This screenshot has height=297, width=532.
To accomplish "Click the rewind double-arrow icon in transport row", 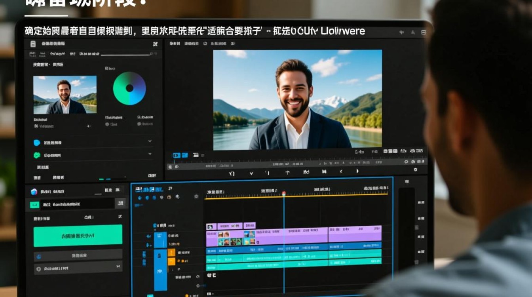I will click(x=306, y=172).
